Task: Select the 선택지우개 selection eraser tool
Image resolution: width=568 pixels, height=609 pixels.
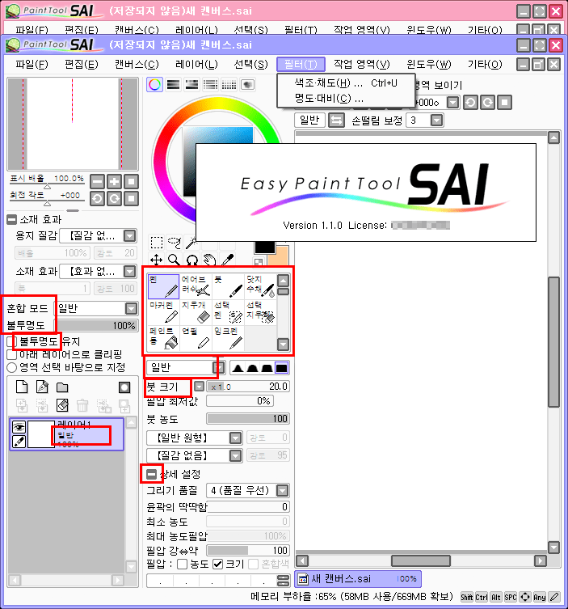Action: pos(260,312)
